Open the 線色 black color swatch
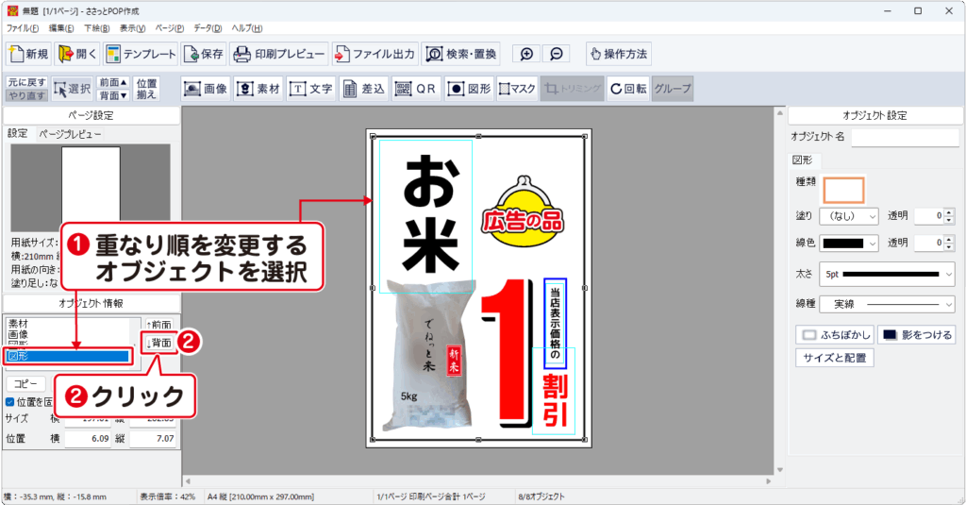This screenshot has height=505, width=966. [848, 243]
